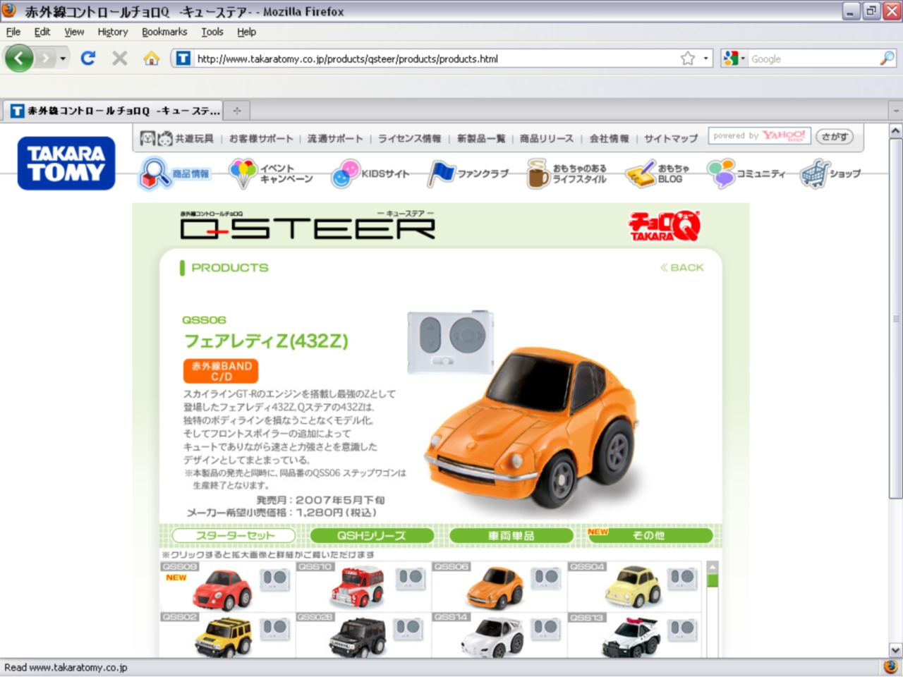903x677 pixels.
Task: Open the address bar history dropdown
Action: point(705,59)
